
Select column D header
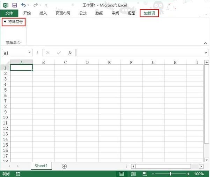(x=87, y=62)
